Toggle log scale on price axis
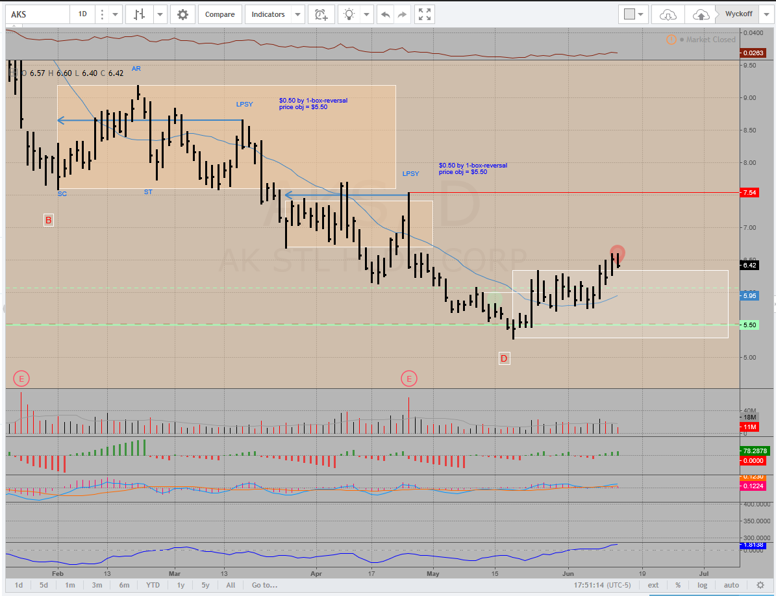 (x=703, y=585)
